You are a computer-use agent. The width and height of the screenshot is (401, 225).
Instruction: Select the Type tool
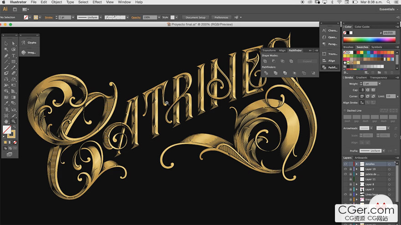[x=13, y=55]
